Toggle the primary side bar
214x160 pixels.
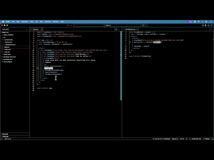click(x=206, y=25)
